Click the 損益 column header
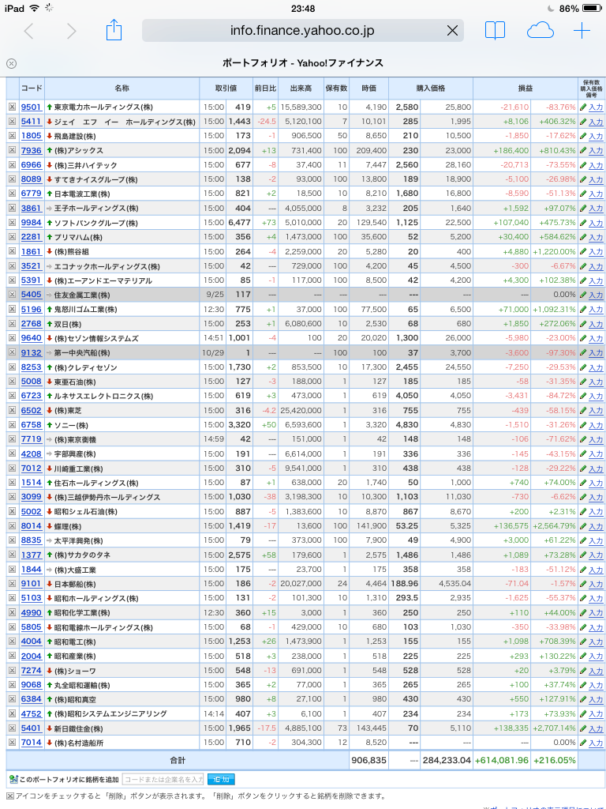The width and height of the screenshot is (606, 809). pos(525,88)
